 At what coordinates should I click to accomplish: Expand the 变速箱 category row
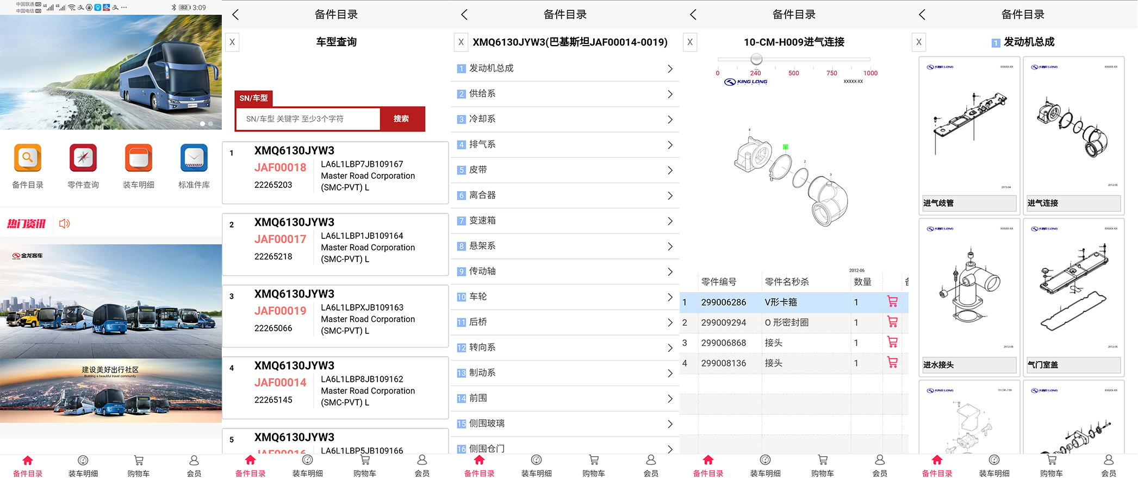click(565, 221)
